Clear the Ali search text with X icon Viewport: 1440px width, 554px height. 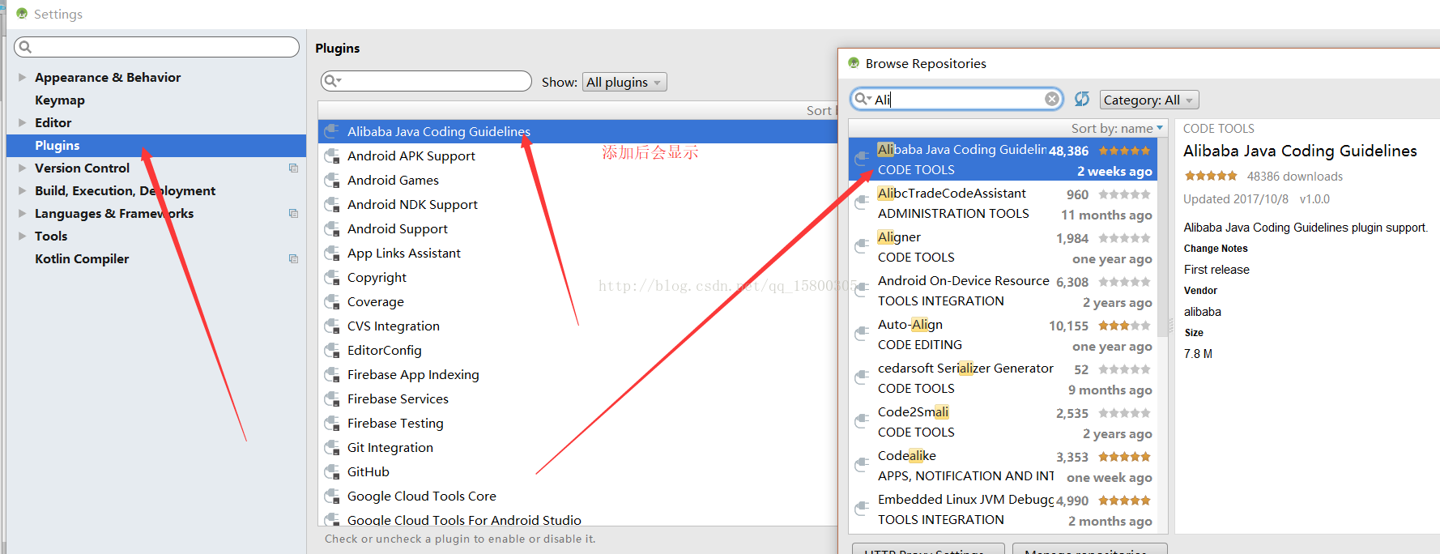pyautogui.click(x=1051, y=99)
